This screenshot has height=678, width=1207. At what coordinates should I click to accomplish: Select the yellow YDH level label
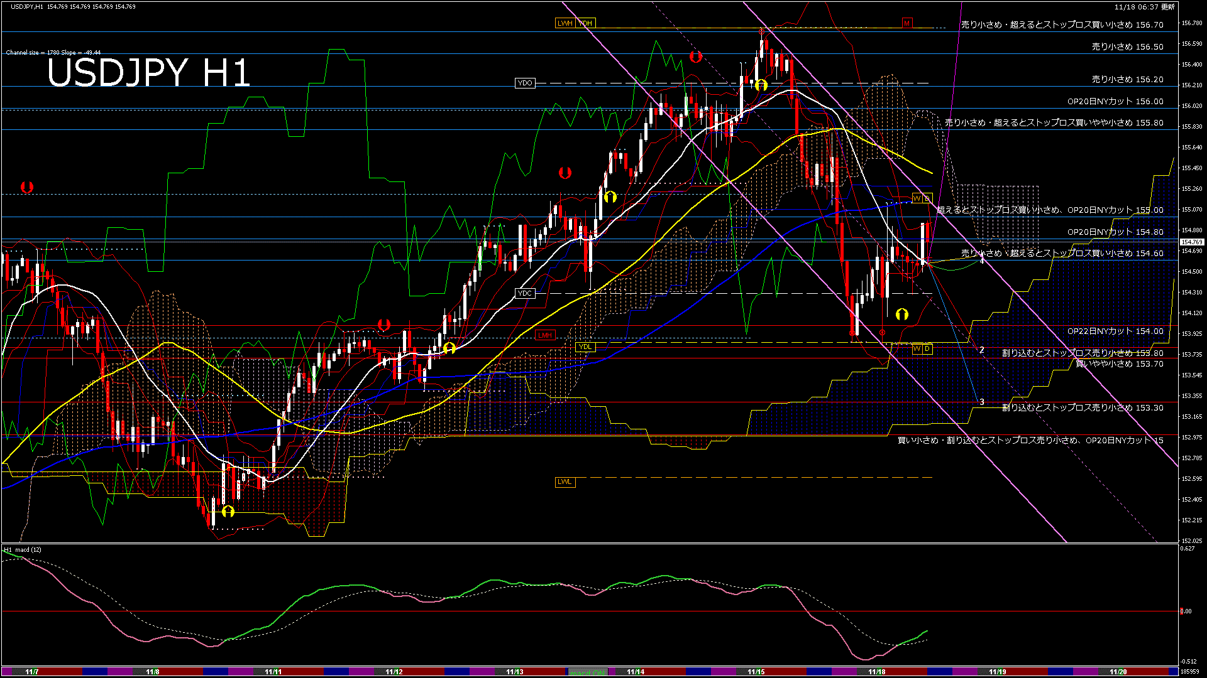[585, 23]
